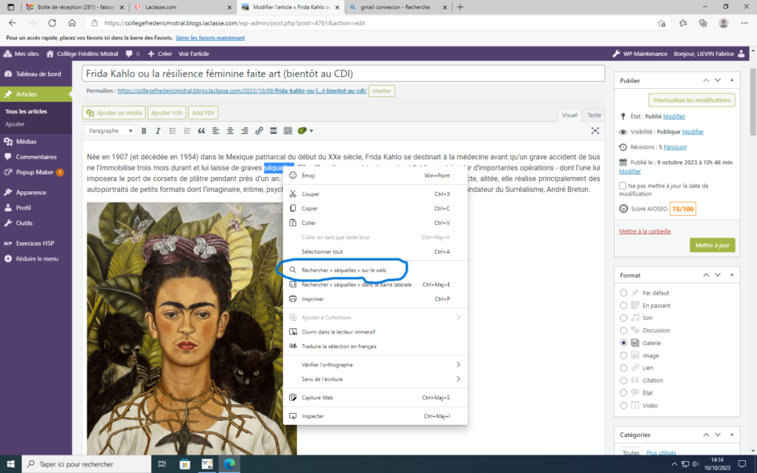Screen dimensions: 757x473
Task: Switch to the Texte editor tab
Action: 594,115
